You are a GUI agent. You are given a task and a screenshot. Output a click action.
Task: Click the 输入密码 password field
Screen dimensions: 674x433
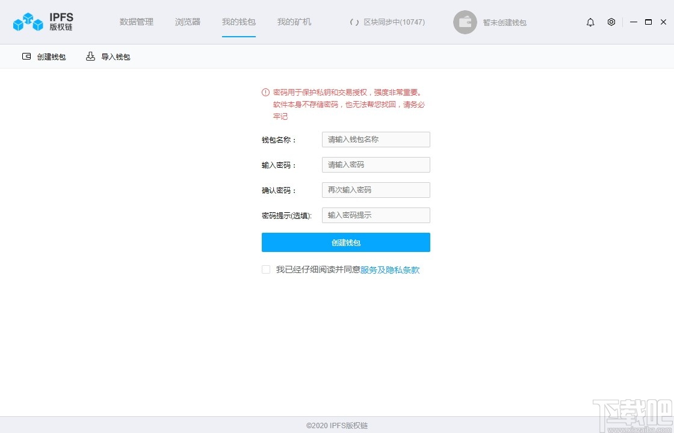pos(376,165)
